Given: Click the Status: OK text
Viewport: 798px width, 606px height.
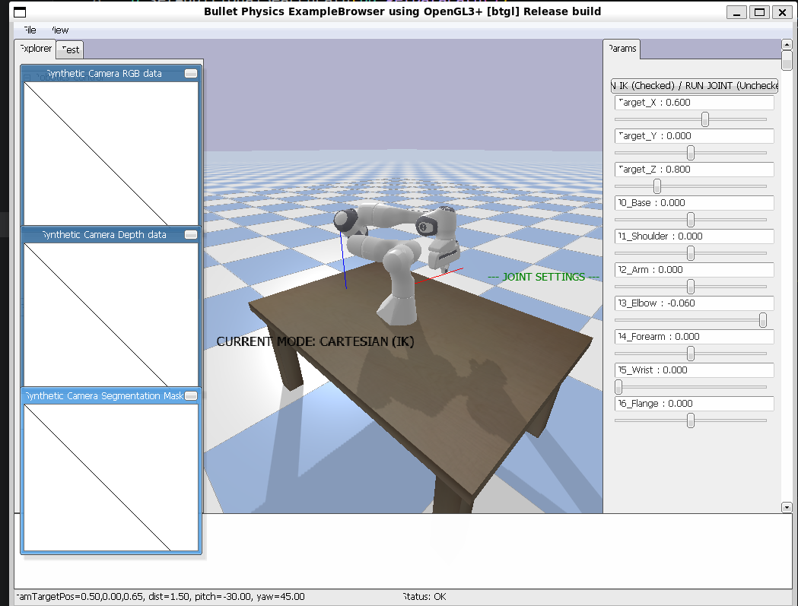Looking at the screenshot, I should [x=424, y=596].
